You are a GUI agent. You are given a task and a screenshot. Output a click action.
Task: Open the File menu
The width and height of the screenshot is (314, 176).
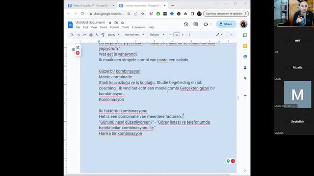[78, 27]
